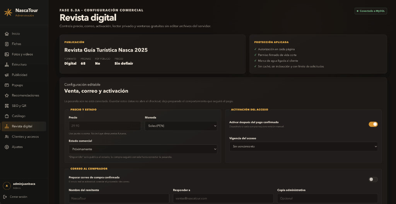Click the Ajustes sidebar label
Viewport: 396px width, 204px height.
click(x=17, y=147)
